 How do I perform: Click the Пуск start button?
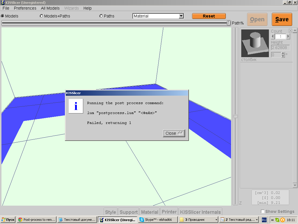pyautogui.click(x=8, y=220)
